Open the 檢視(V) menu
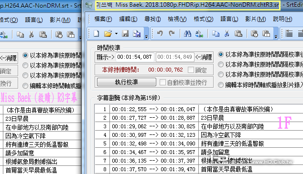Image resolution: width=303 pixels, height=174 pixels. tap(177, 19)
